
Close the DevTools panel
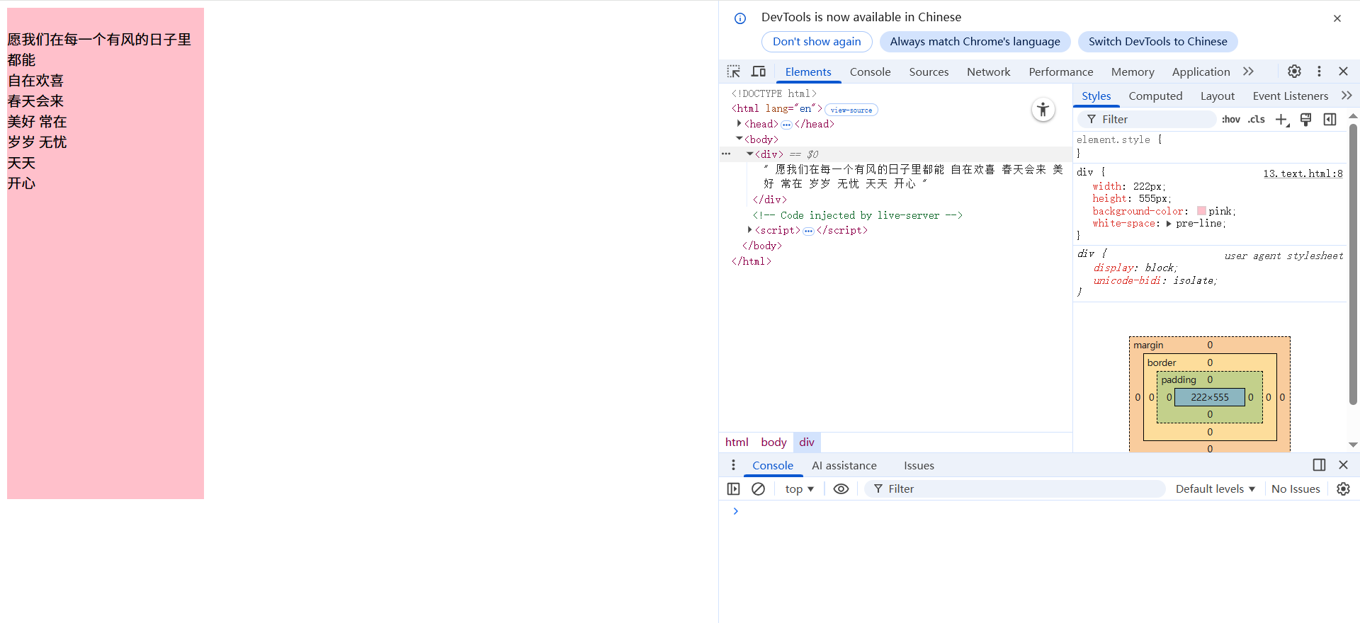[x=1343, y=72]
